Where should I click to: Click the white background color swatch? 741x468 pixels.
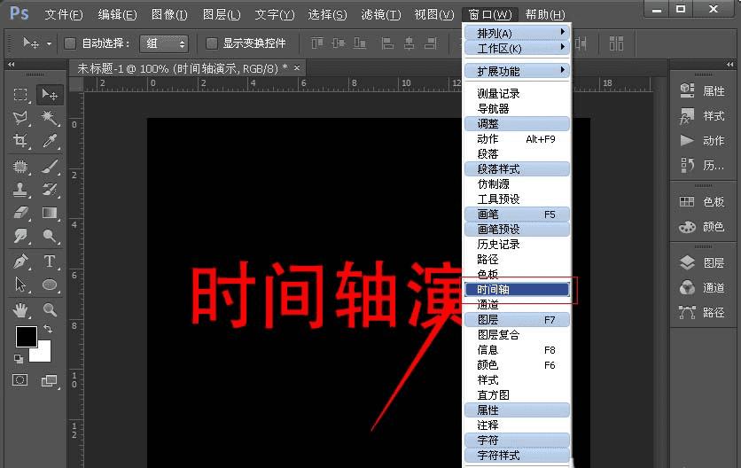[44, 354]
